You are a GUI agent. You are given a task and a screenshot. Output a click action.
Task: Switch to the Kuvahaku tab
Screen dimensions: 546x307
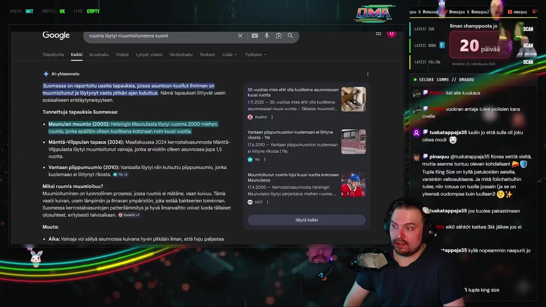click(99, 55)
